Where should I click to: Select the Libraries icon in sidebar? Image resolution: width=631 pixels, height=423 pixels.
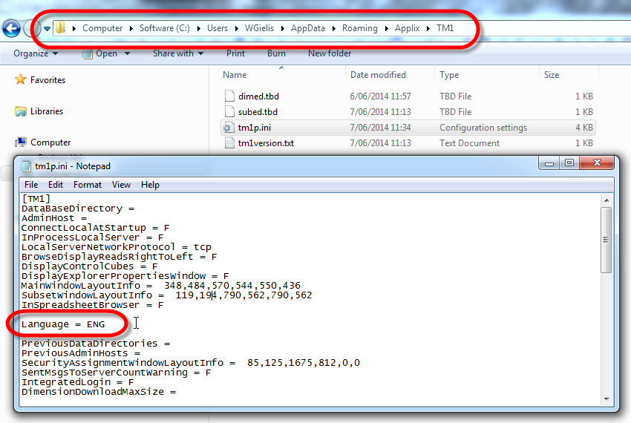tap(21, 111)
